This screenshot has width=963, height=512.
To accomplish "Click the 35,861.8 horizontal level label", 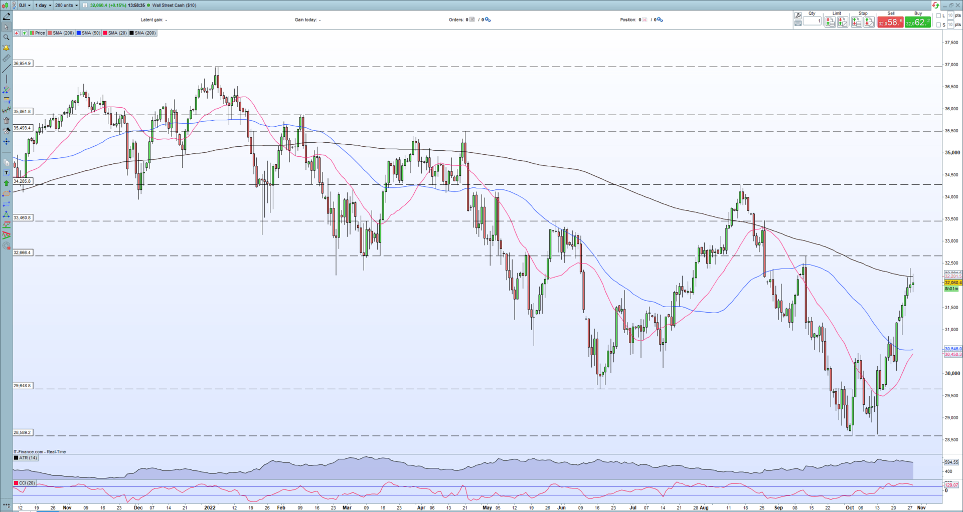I will click(x=23, y=112).
